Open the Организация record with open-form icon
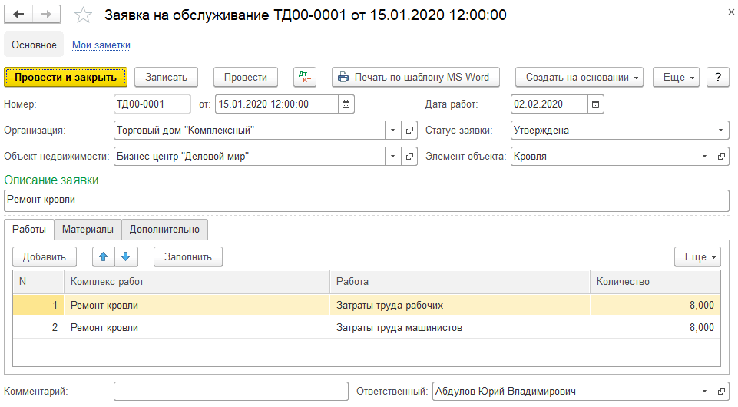Screen dimensions: 738x407 [410, 131]
